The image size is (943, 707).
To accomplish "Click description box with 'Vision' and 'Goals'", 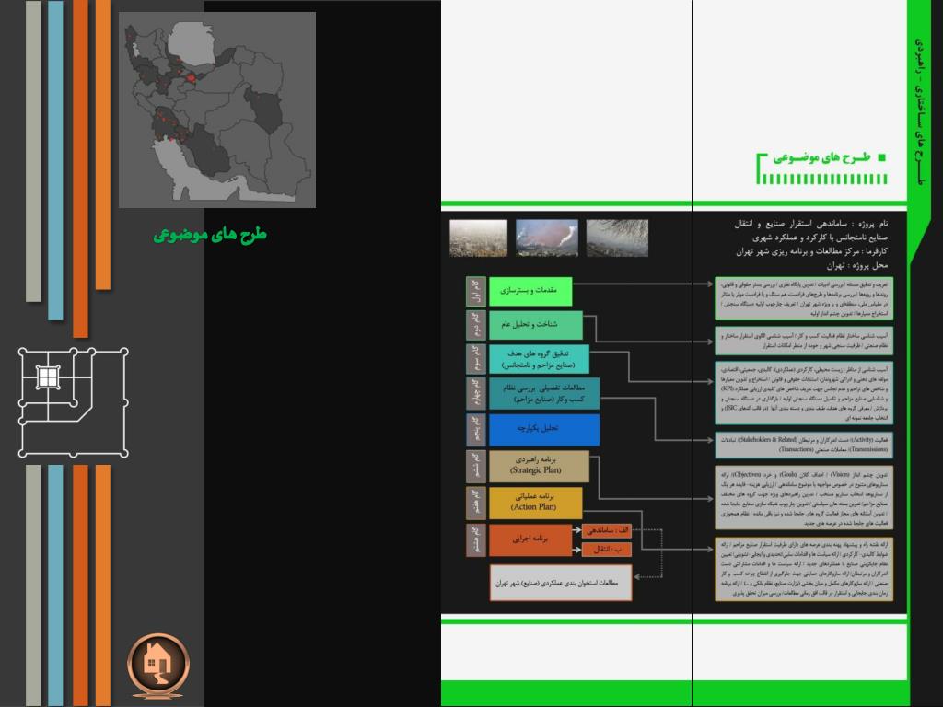I will click(803, 498).
